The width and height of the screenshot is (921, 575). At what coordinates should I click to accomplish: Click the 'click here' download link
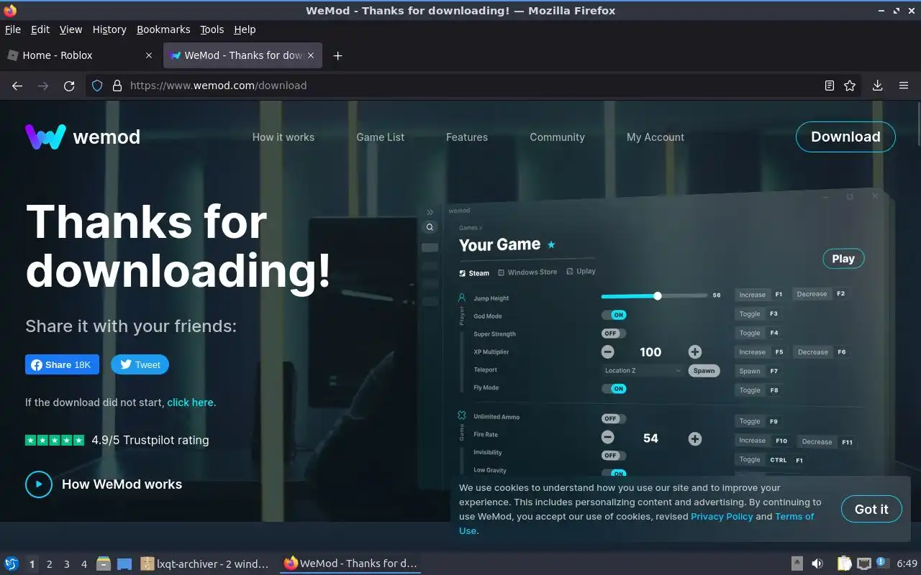(191, 402)
